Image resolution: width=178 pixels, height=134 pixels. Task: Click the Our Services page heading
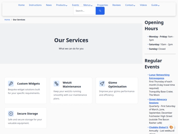[x=71, y=40]
